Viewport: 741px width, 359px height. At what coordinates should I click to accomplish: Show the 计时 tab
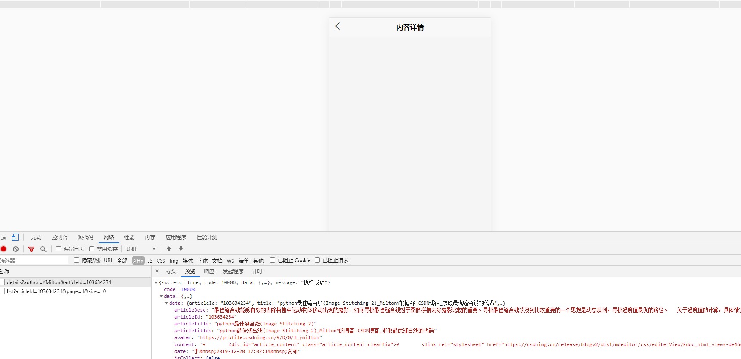(x=257, y=271)
